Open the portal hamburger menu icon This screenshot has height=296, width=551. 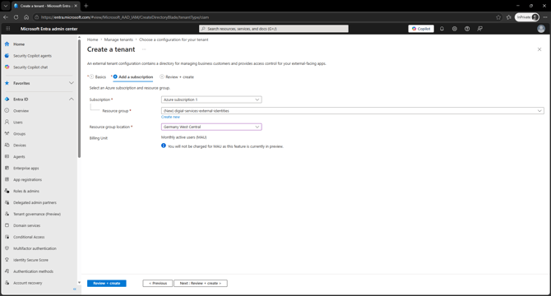(8, 29)
